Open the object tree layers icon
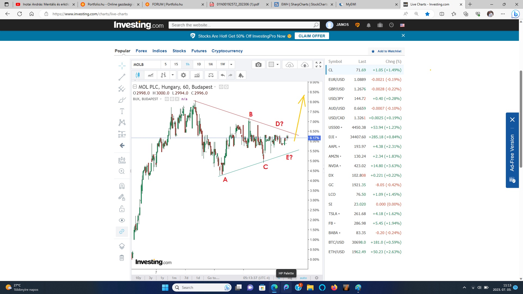523x294 pixels. pos(122,246)
